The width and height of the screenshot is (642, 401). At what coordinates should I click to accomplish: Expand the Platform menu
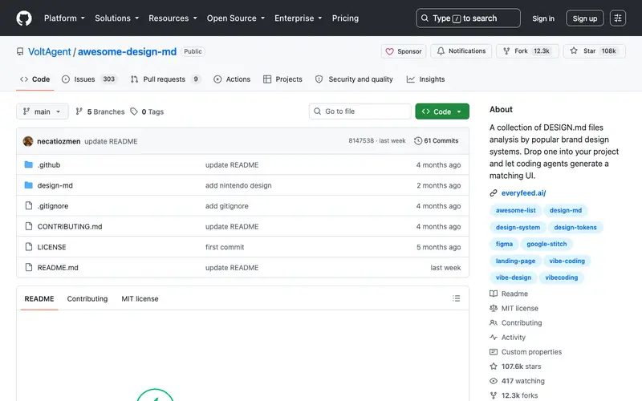(x=64, y=18)
